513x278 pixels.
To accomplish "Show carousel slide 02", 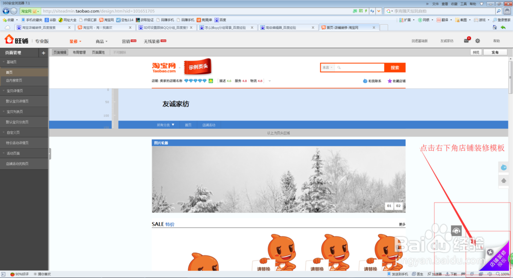I will pyautogui.click(x=398, y=206).
